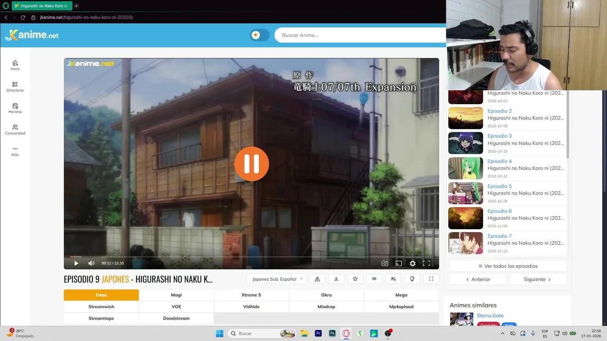607x341 pixels.
Task: Select the Mega server tab
Action: (401, 295)
